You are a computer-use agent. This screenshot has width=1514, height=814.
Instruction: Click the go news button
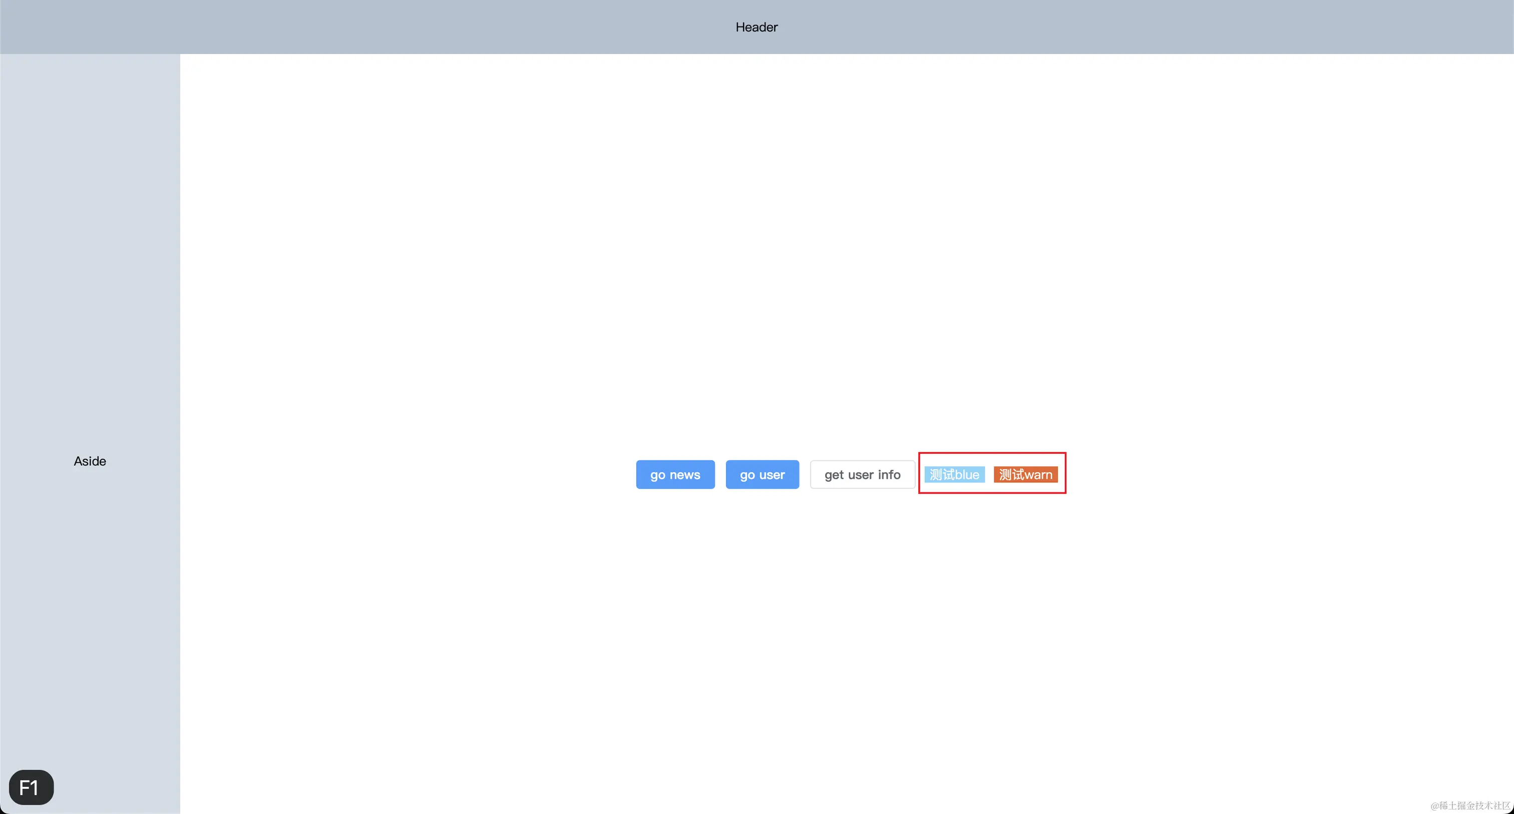(675, 474)
